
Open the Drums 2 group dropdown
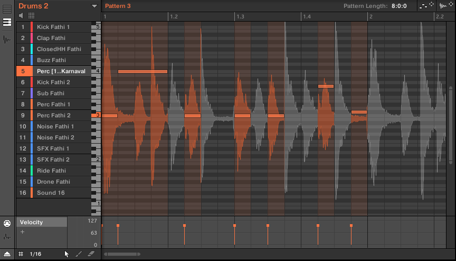coord(94,6)
